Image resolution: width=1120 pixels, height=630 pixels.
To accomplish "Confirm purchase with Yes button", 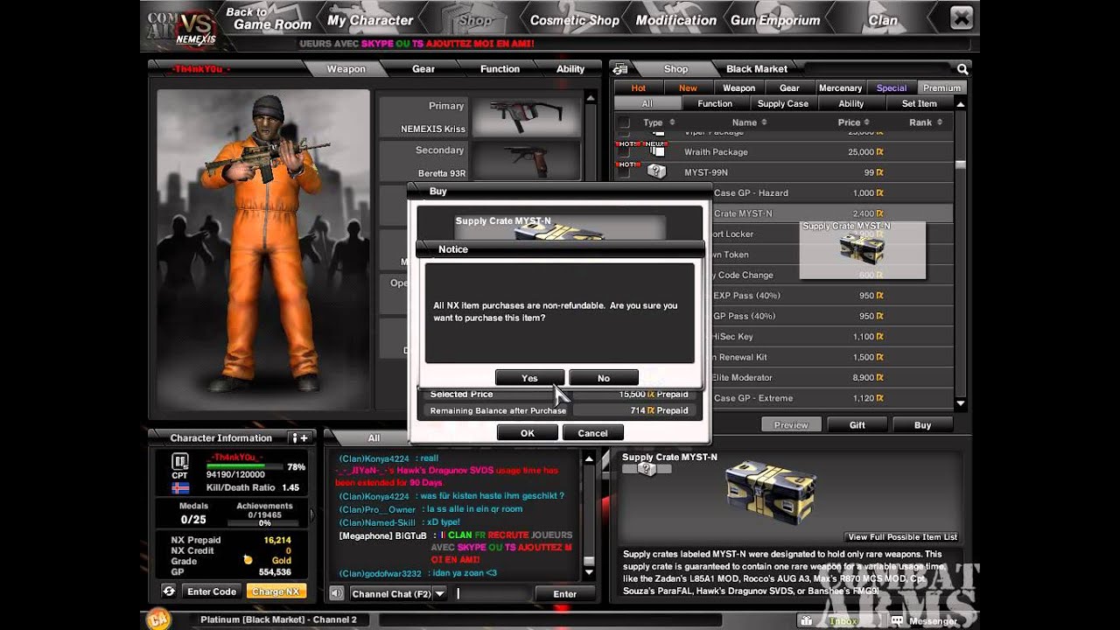I will pos(529,378).
